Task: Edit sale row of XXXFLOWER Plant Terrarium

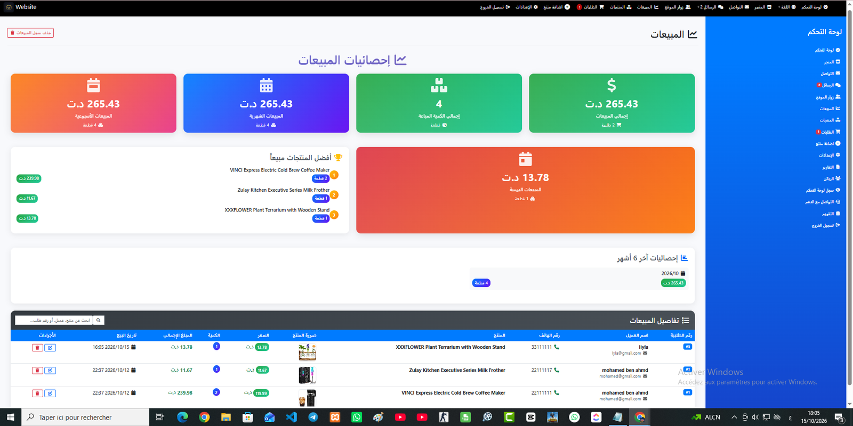Action: tap(50, 348)
